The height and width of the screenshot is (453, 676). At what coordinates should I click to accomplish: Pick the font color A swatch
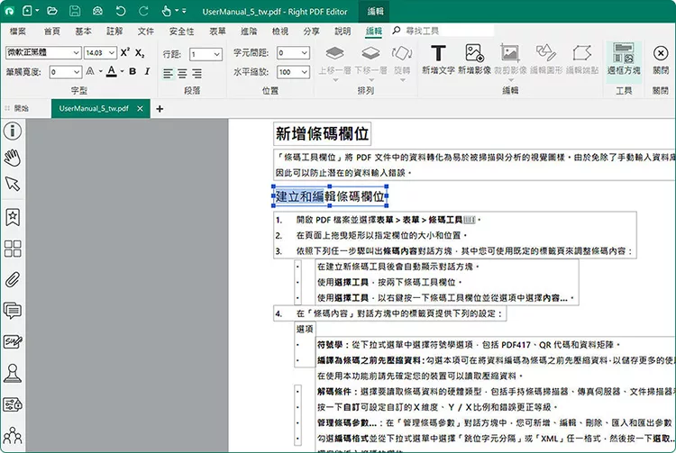(111, 72)
